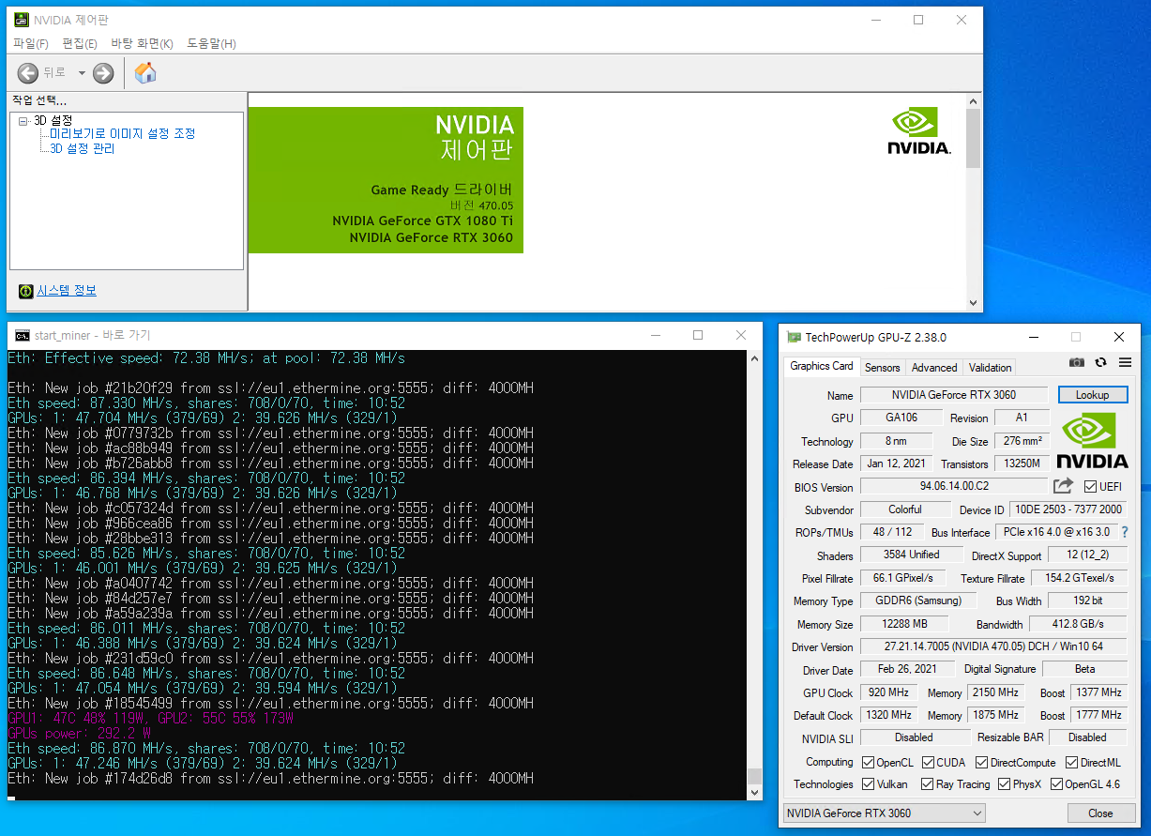Click the Driver Date value Feb 26, 2021
This screenshot has width=1151, height=836.
point(906,670)
